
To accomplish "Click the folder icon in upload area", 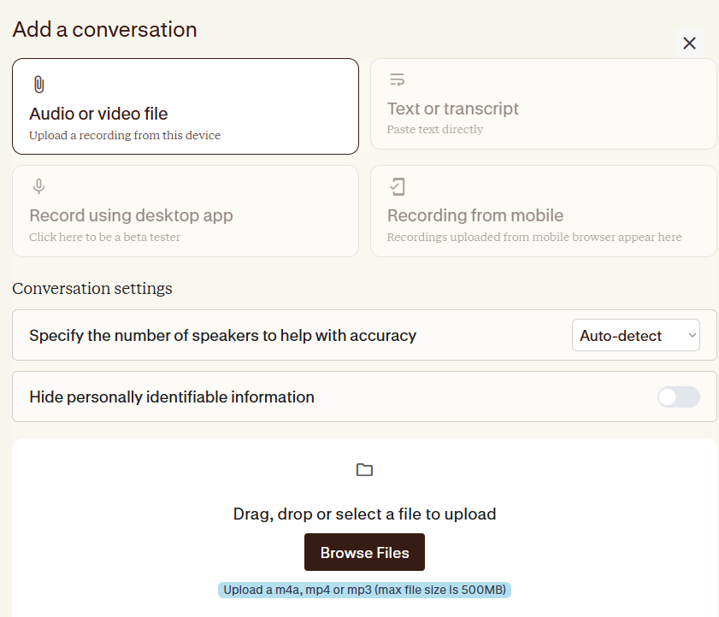I will click(x=364, y=469).
